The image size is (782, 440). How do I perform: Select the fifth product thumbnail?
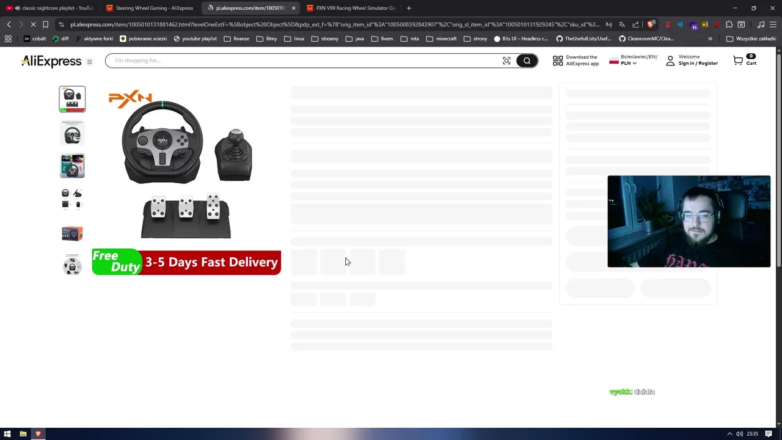click(72, 233)
